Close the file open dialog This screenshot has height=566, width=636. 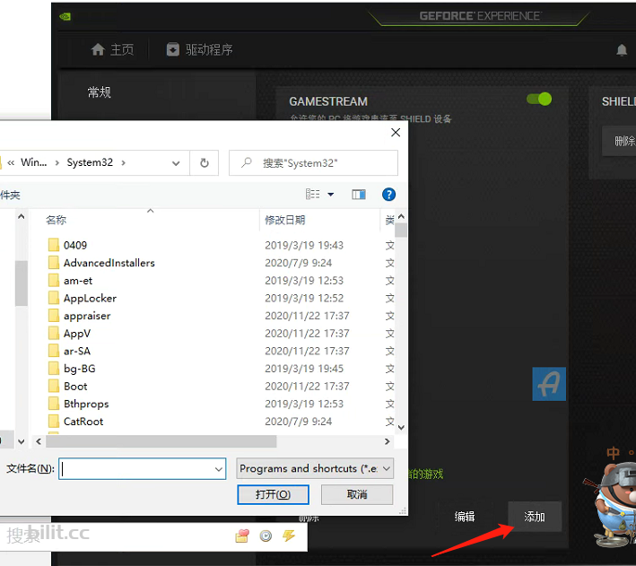point(396,133)
